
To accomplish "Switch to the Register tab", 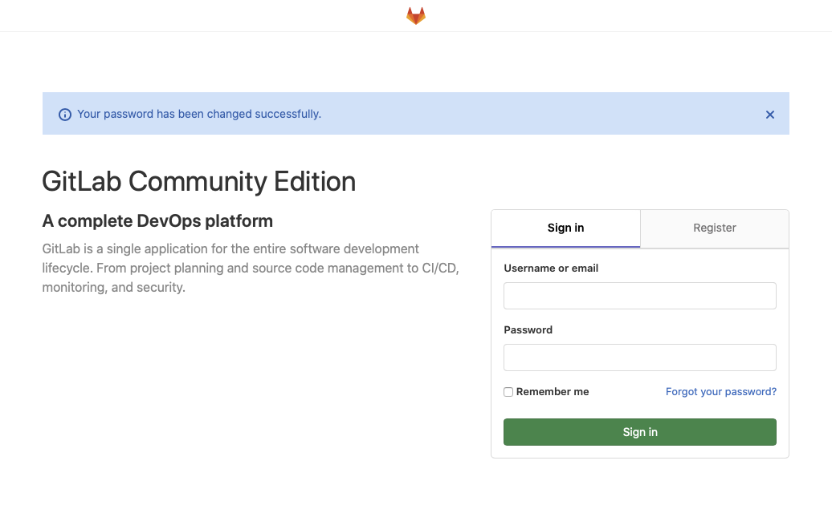I will [x=714, y=228].
